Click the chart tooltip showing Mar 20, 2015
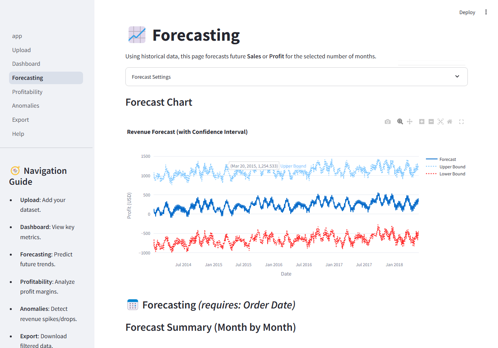 pos(254,166)
